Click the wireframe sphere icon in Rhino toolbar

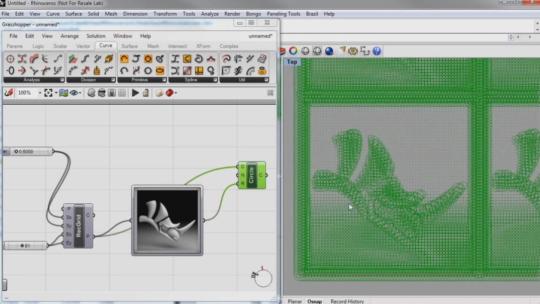[x=305, y=51]
